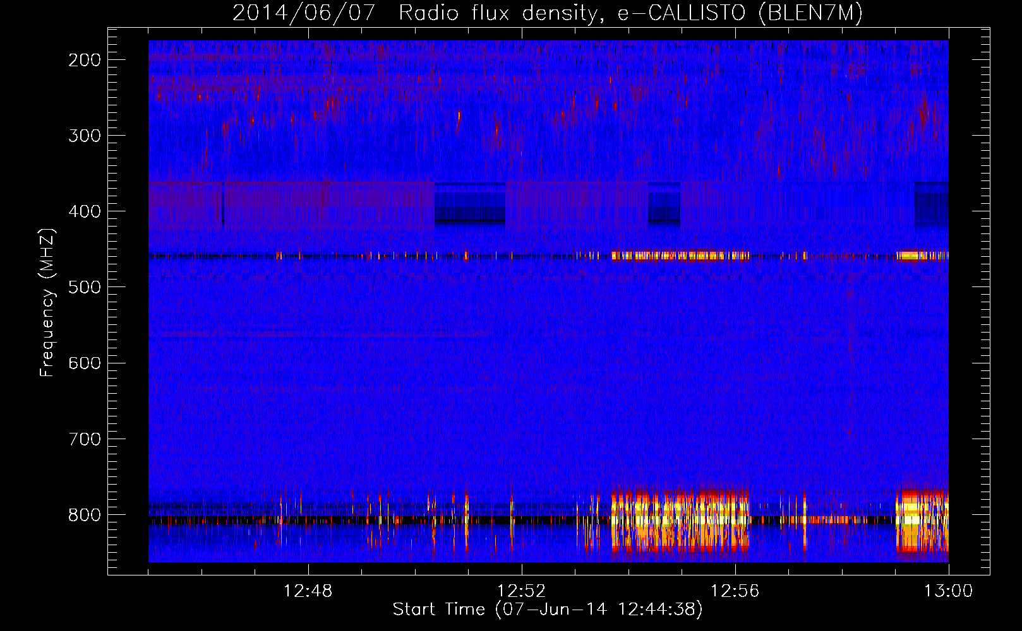Click the 600 frequency tick label
This screenshot has width=1022, height=631.
click(85, 363)
